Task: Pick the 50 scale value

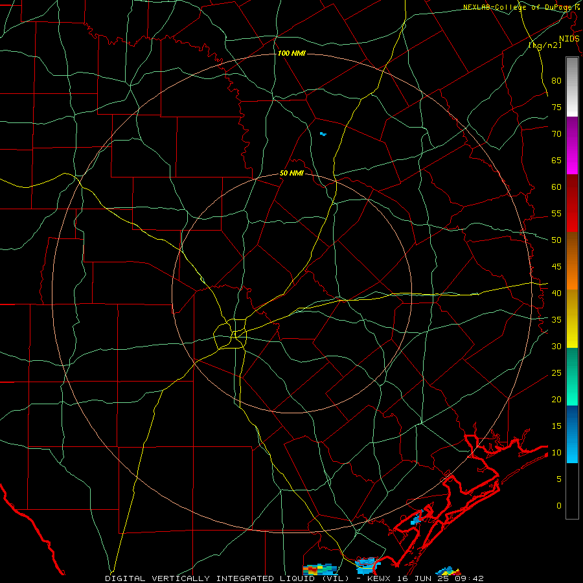Action: 556,240
